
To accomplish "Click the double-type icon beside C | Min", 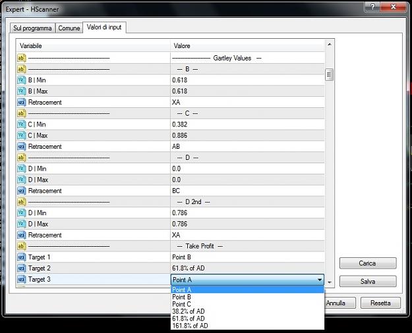I will point(22,124).
